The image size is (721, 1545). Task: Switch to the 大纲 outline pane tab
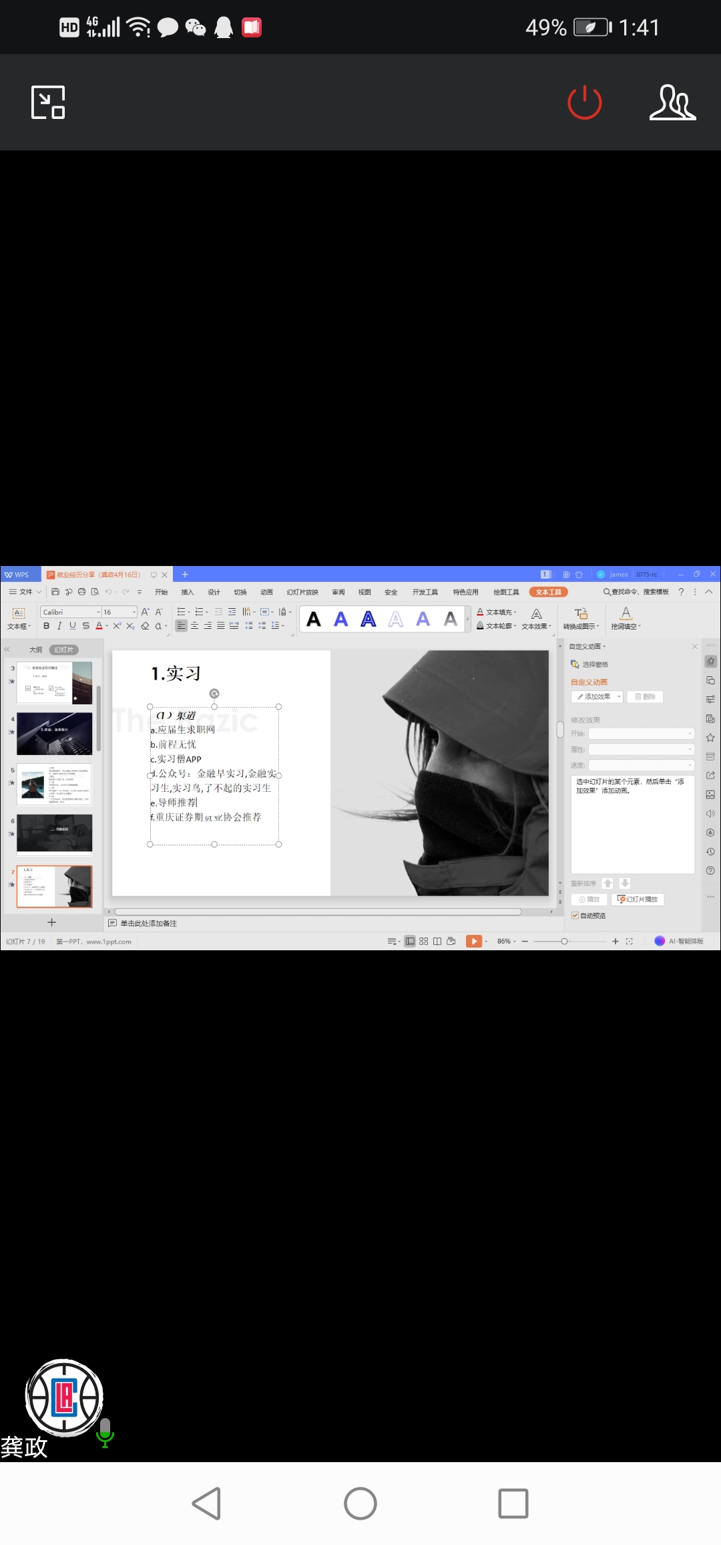(35, 650)
